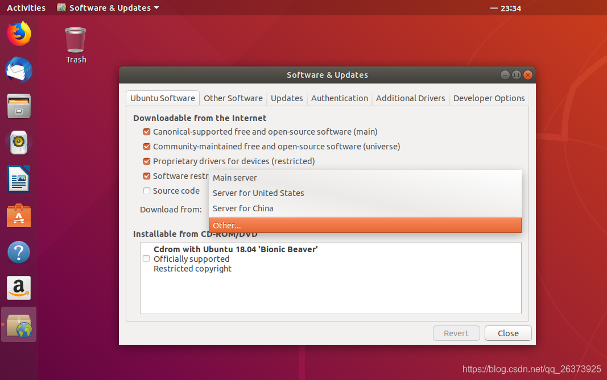This screenshot has width=607, height=380.
Task: Launch Thunderbird mail from the dock
Action: (19, 70)
